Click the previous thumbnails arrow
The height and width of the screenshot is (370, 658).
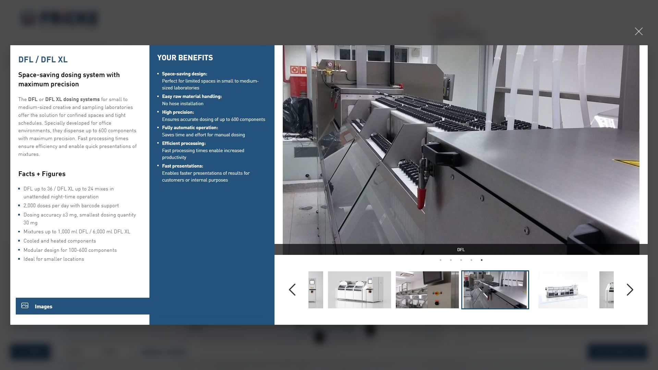pyautogui.click(x=292, y=290)
